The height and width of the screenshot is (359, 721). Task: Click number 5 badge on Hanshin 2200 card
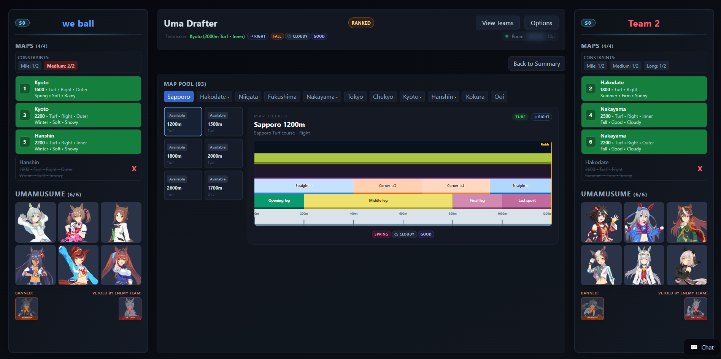pos(25,142)
